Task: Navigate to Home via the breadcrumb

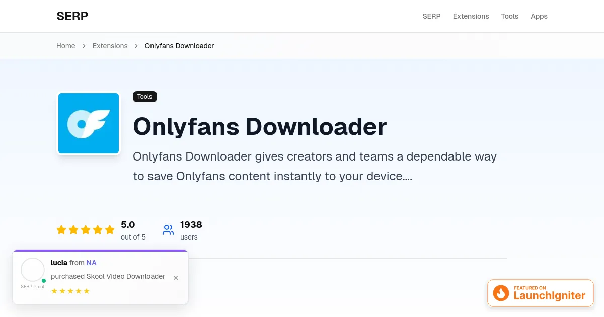Action: coord(65,46)
